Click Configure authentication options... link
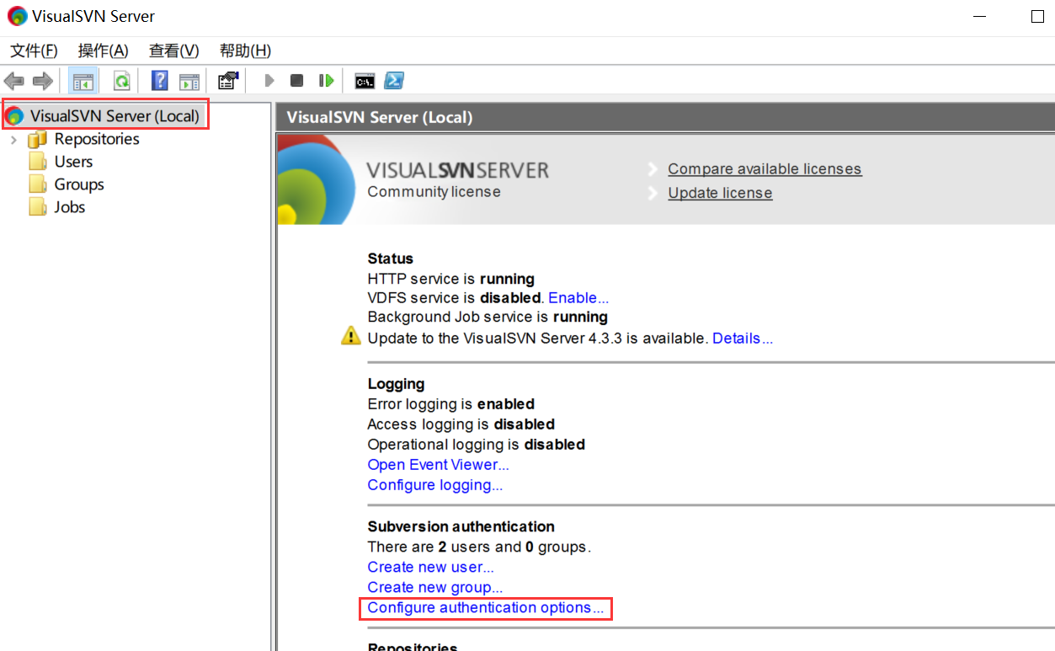This screenshot has height=651, width=1055. [x=486, y=608]
